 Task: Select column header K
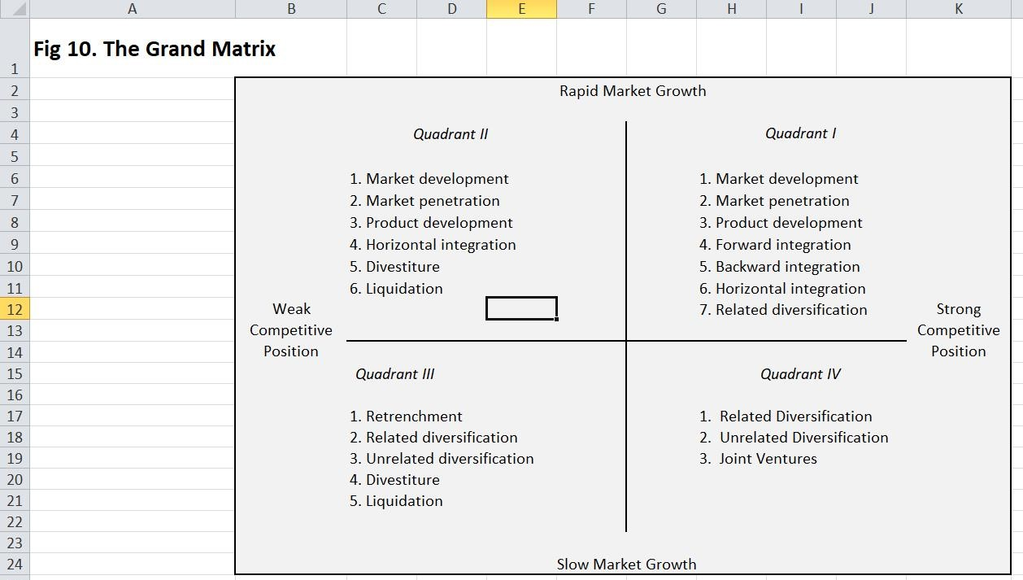[958, 9]
